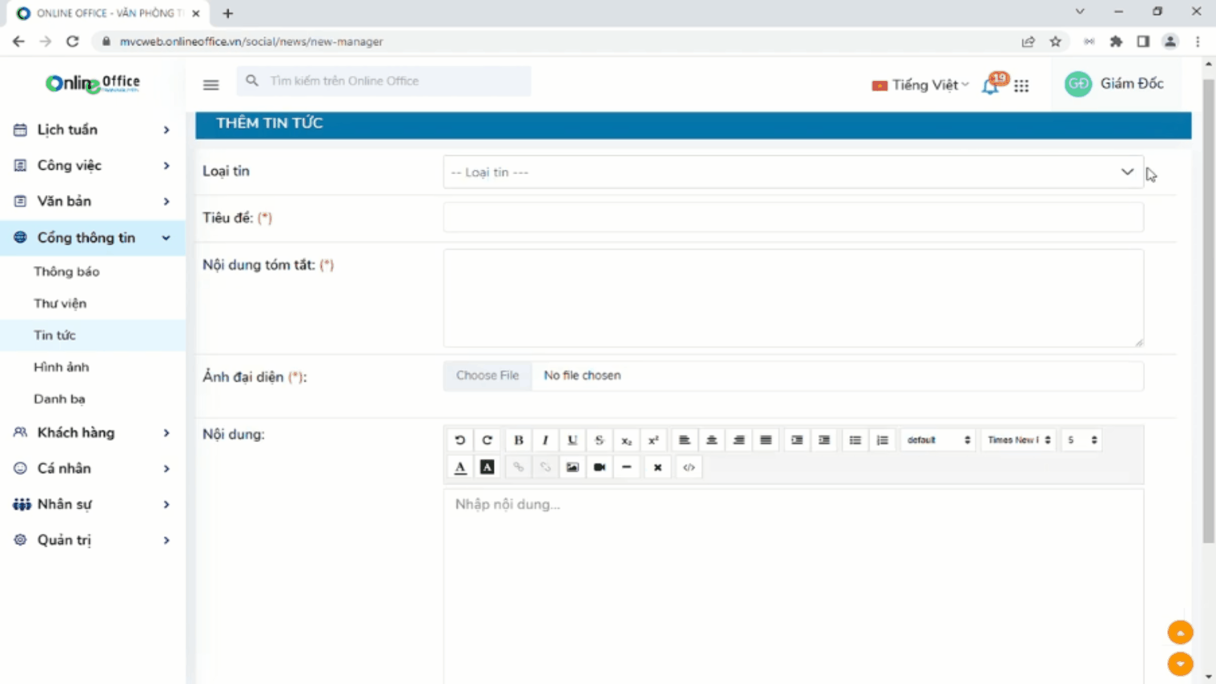
Task: Click the notification bell icon
Action: [990, 85]
